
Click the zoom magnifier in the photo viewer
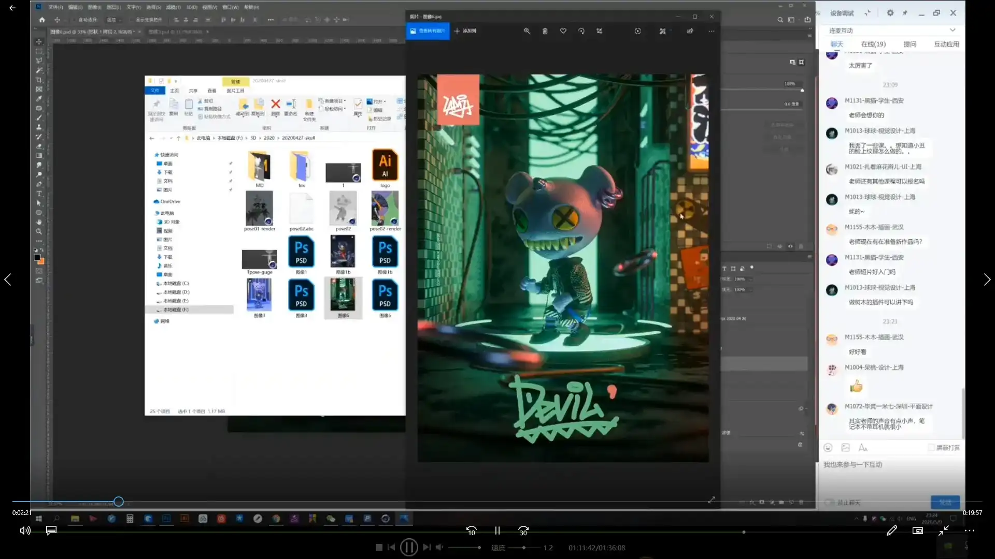[x=527, y=31]
